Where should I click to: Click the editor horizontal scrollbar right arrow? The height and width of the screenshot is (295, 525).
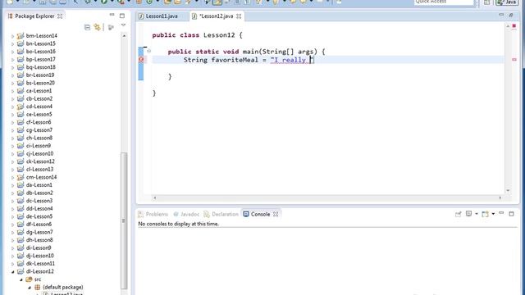[x=500, y=198]
